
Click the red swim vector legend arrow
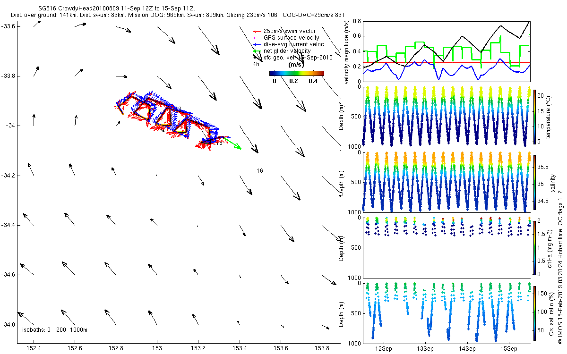(x=257, y=31)
